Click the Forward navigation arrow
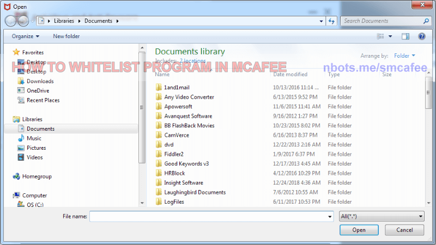 pyautogui.click(x=23, y=21)
